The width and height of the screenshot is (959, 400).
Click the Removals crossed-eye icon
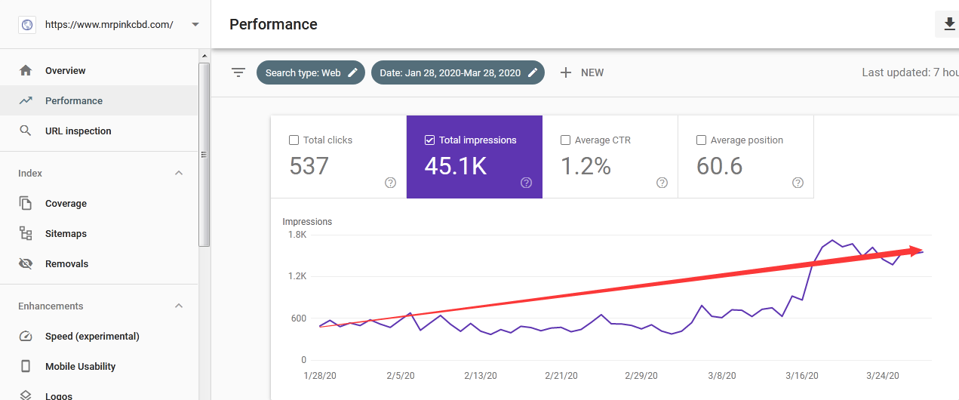point(26,263)
